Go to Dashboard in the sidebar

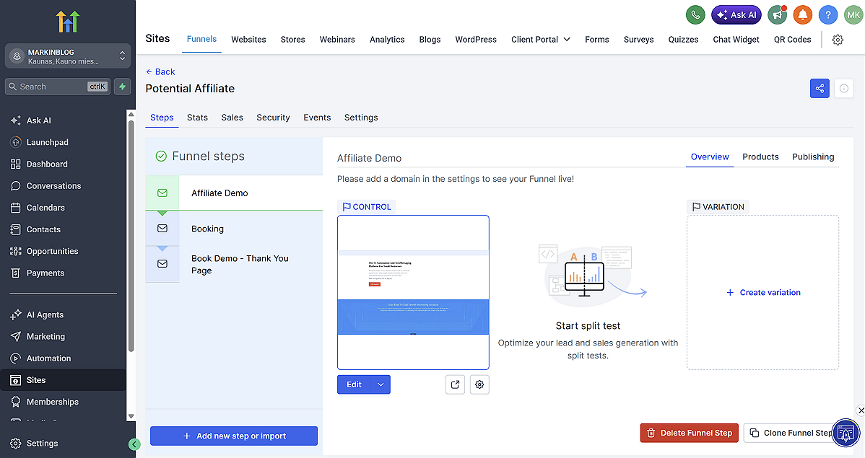pyautogui.click(x=47, y=164)
